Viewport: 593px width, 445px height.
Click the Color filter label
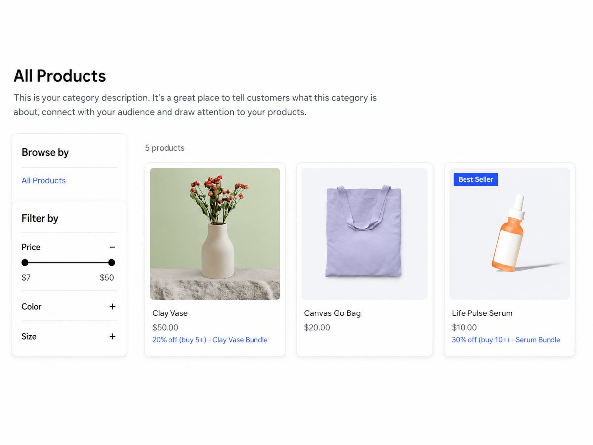[x=31, y=307]
